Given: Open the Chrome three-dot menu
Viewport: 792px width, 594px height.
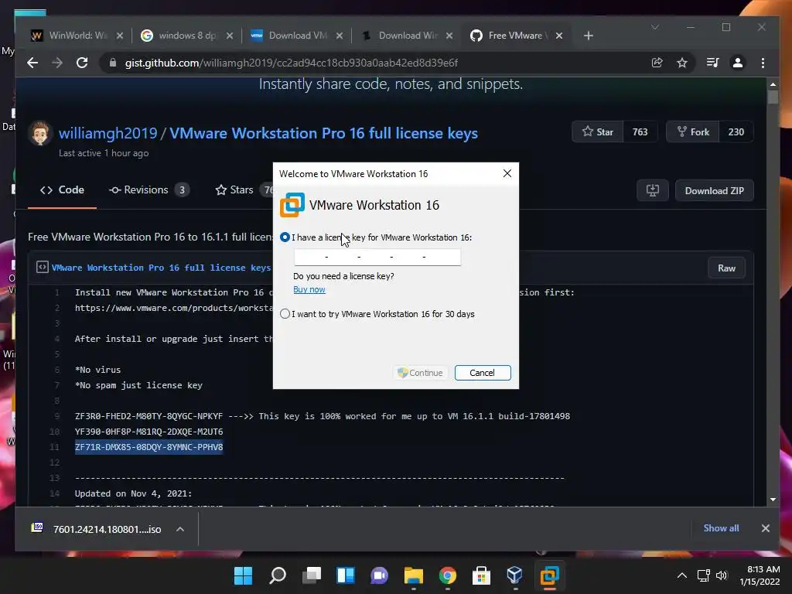Looking at the screenshot, I should (763, 63).
